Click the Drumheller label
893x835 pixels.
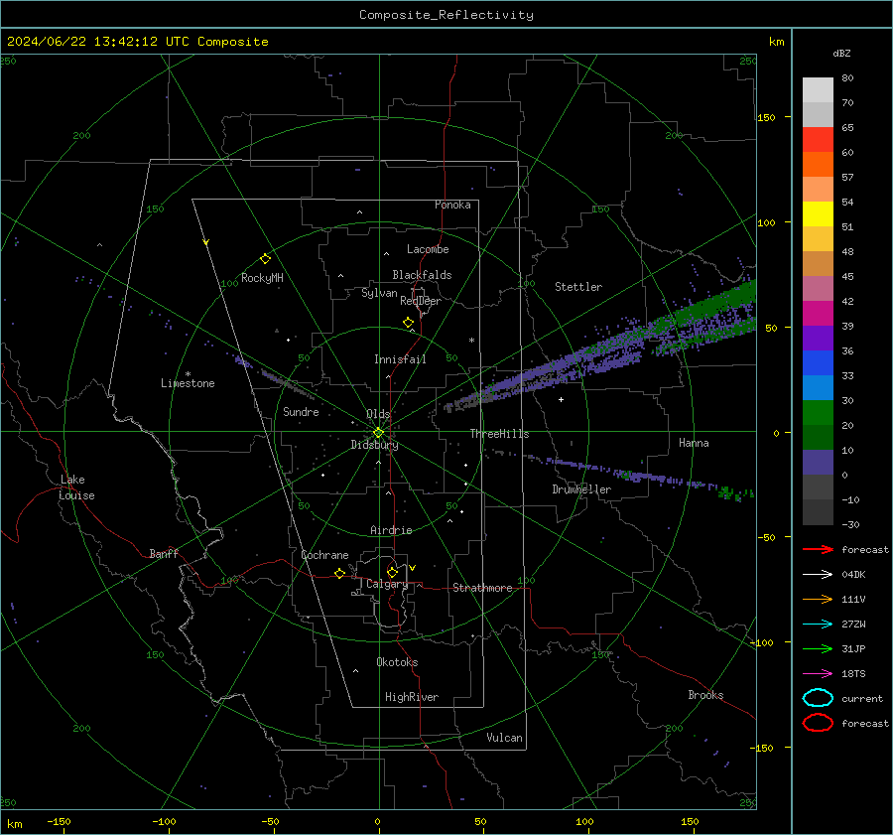tap(581, 489)
